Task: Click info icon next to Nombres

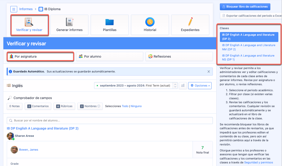Action: coord(99,106)
